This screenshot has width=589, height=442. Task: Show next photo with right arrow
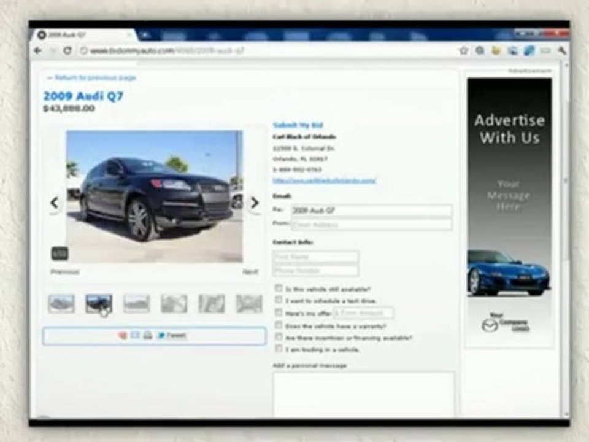tap(255, 203)
